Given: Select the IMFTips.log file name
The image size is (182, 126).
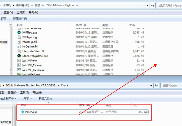Looking at the screenshot, I should [29, 37].
